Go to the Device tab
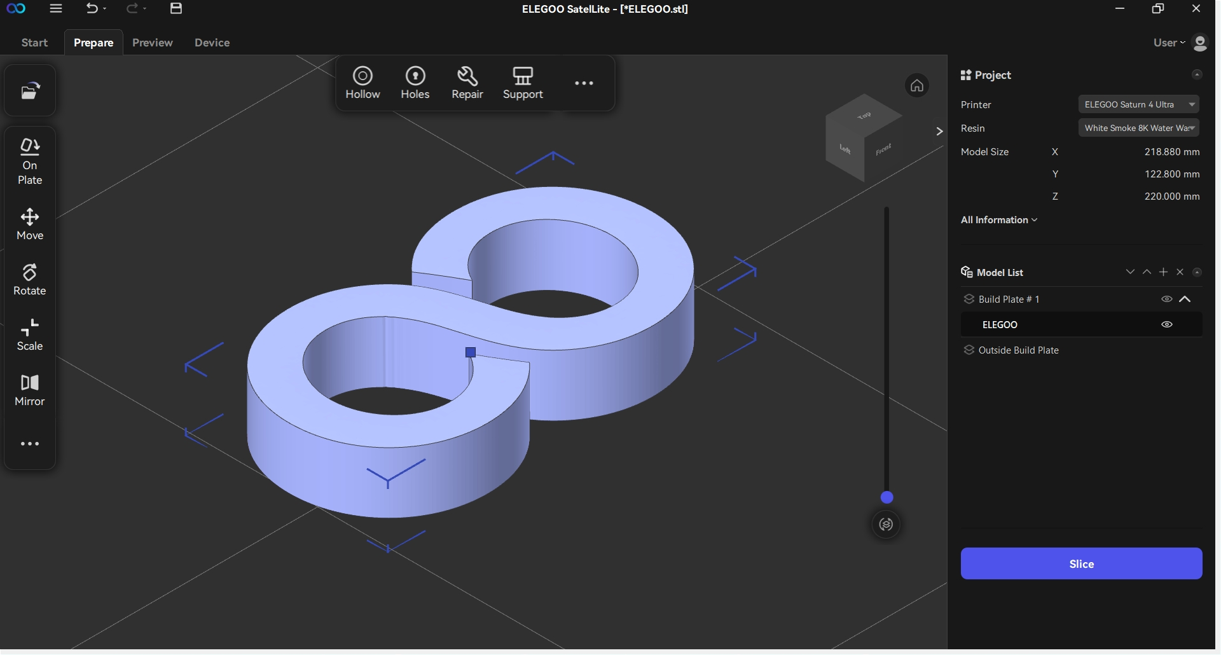This screenshot has height=655, width=1221. 212,43
